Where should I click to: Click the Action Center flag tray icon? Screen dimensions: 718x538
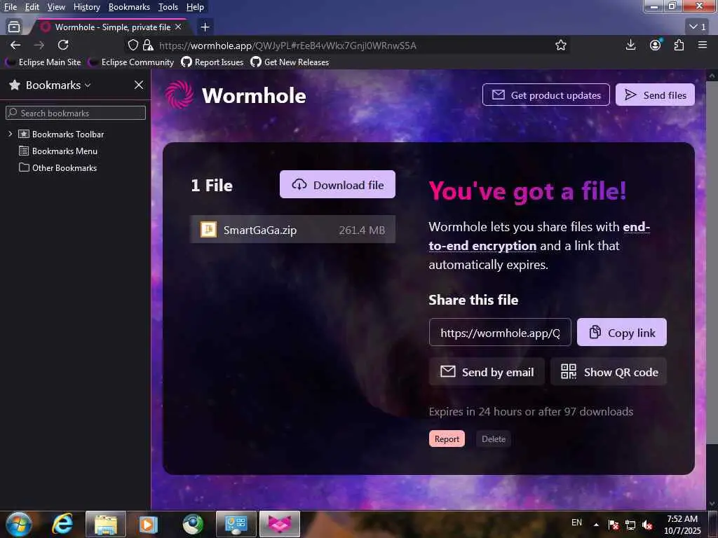coord(614,525)
